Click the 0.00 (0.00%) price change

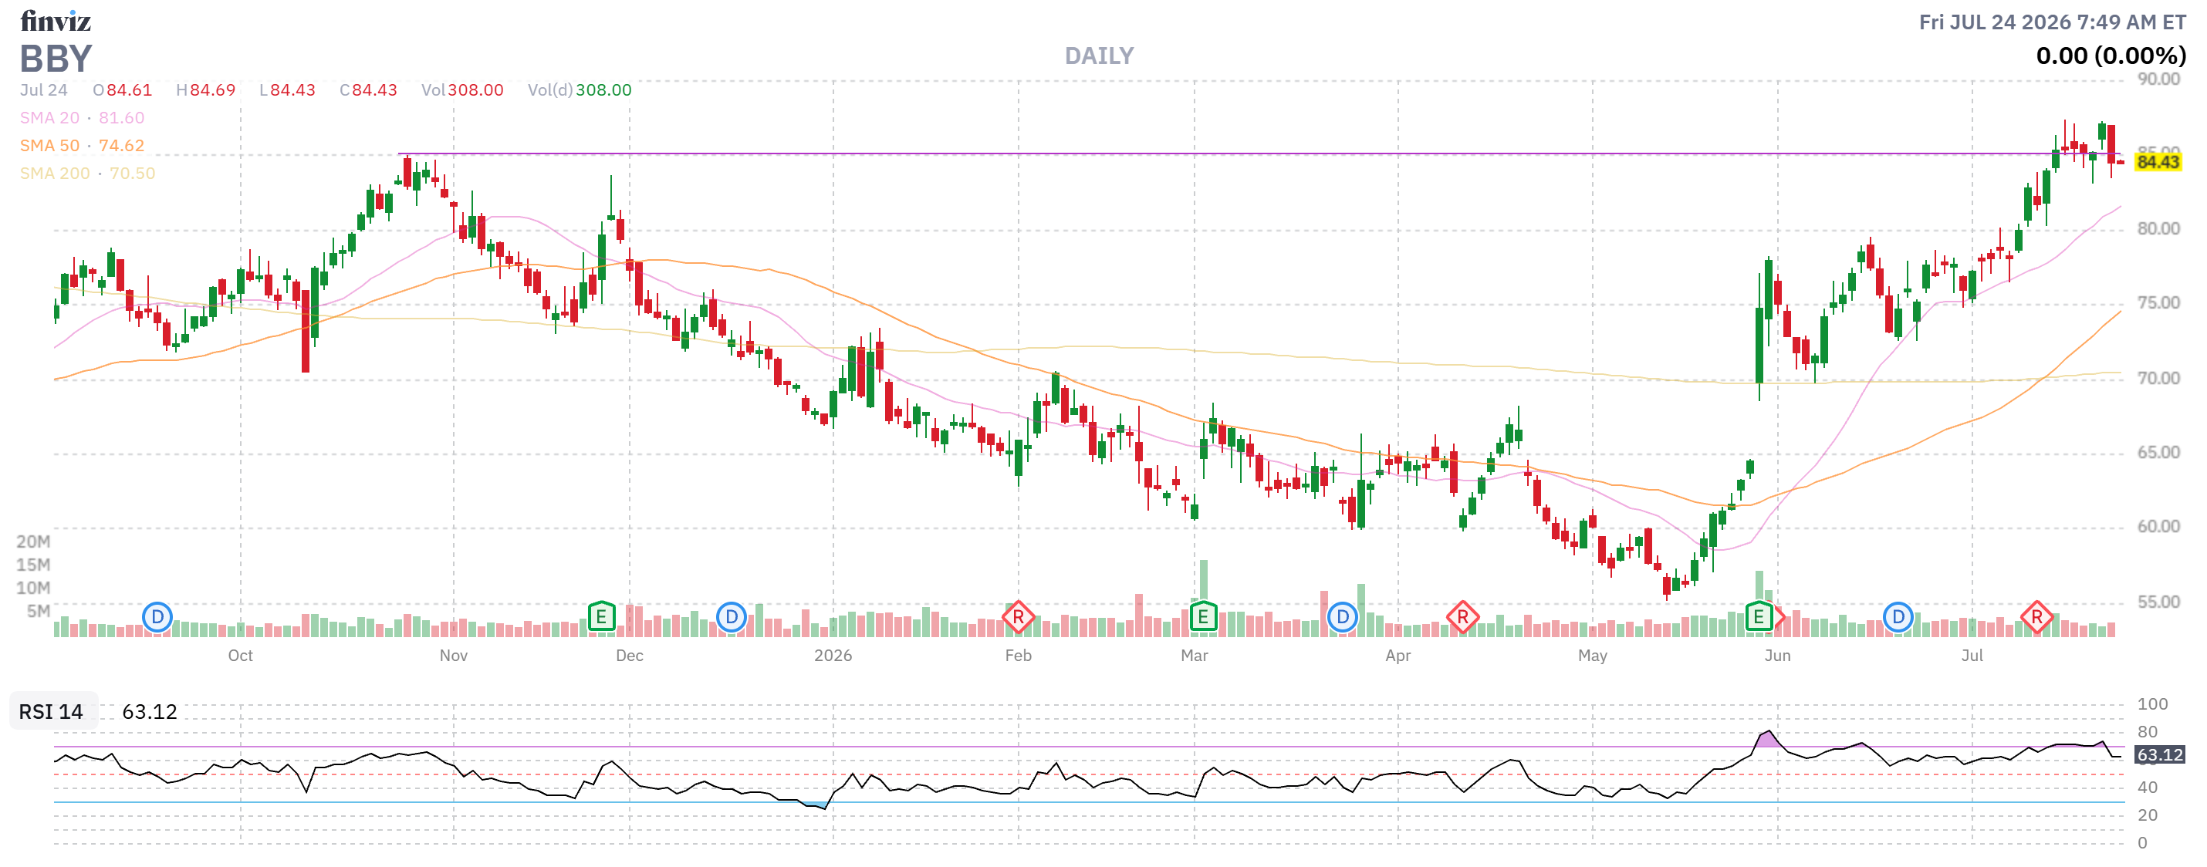(x=2111, y=56)
